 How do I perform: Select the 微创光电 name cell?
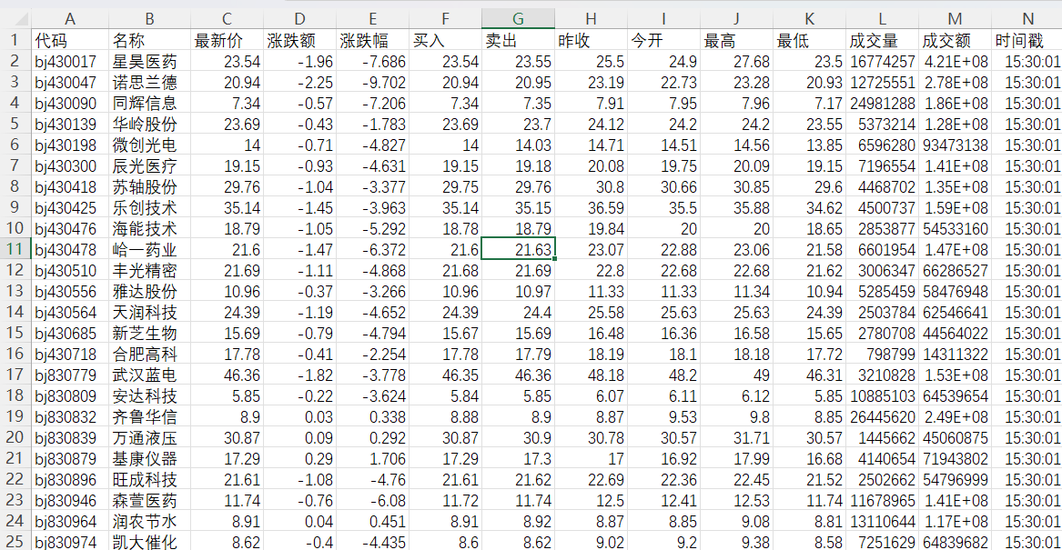pyautogui.click(x=149, y=145)
